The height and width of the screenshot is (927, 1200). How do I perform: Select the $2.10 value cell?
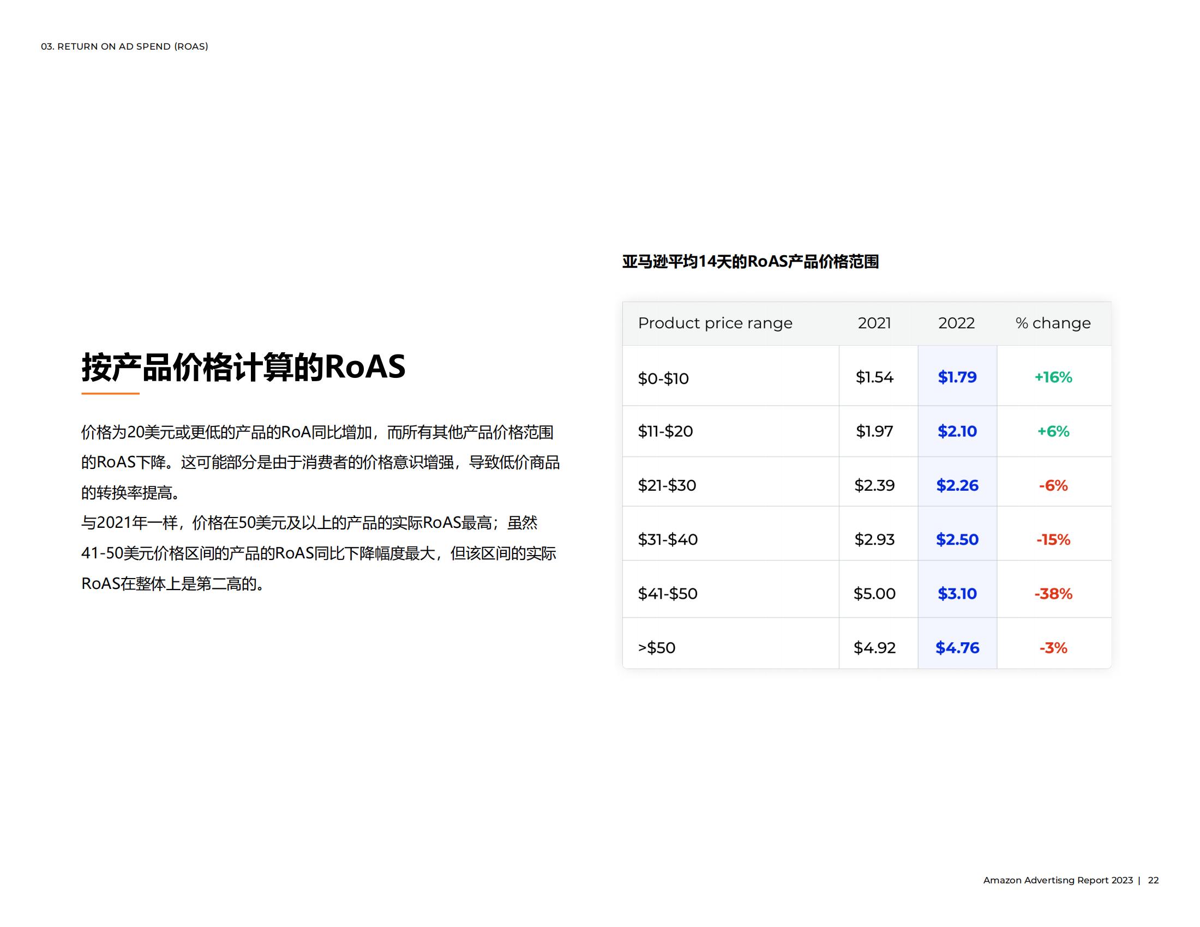pyautogui.click(x=957, y=432)
